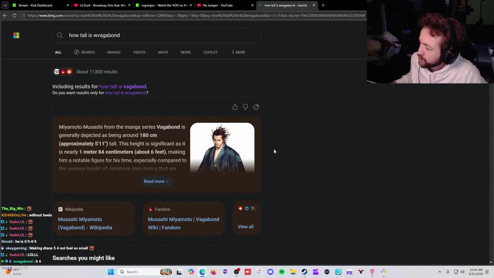Screen dimensions: 494x278
Task: Click 'how tall is vagabond' suggested link
Action: (x=122, y=86)
